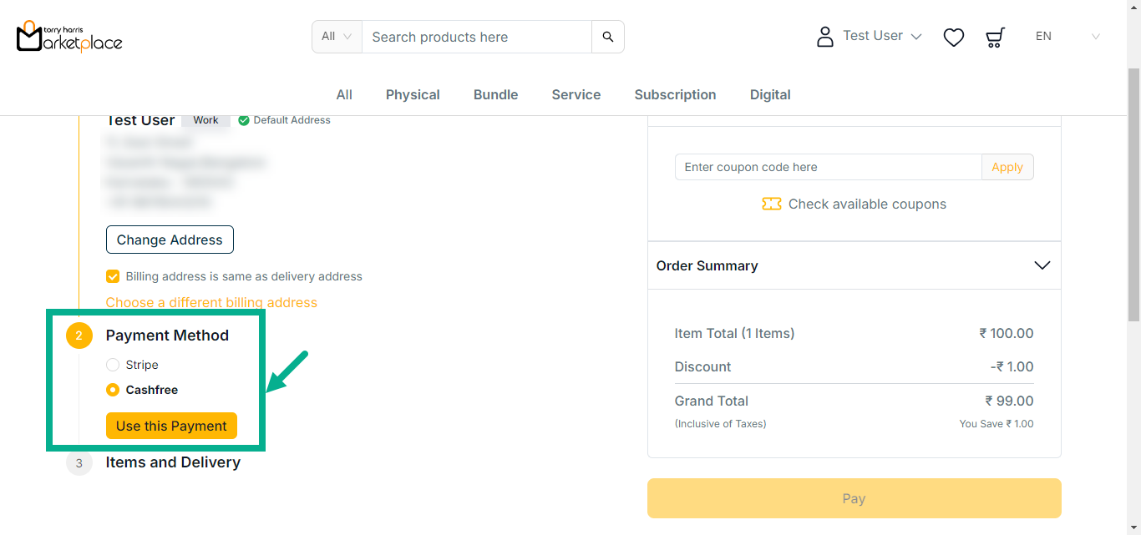
Task: Click the user profile icon
Action: point(824,37)
